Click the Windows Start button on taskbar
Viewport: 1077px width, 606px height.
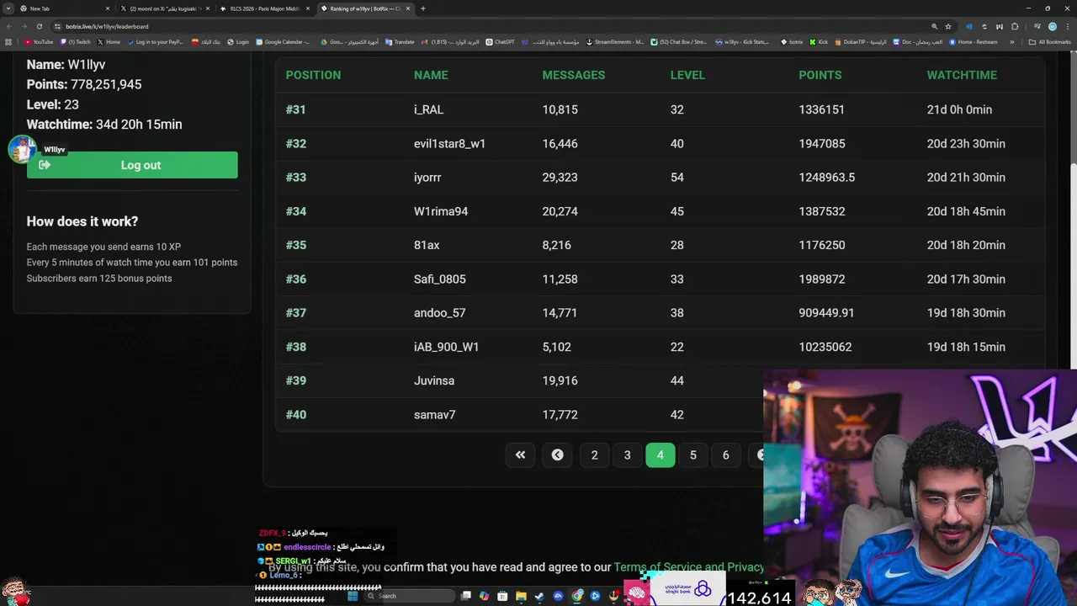(x=353, y=596)
